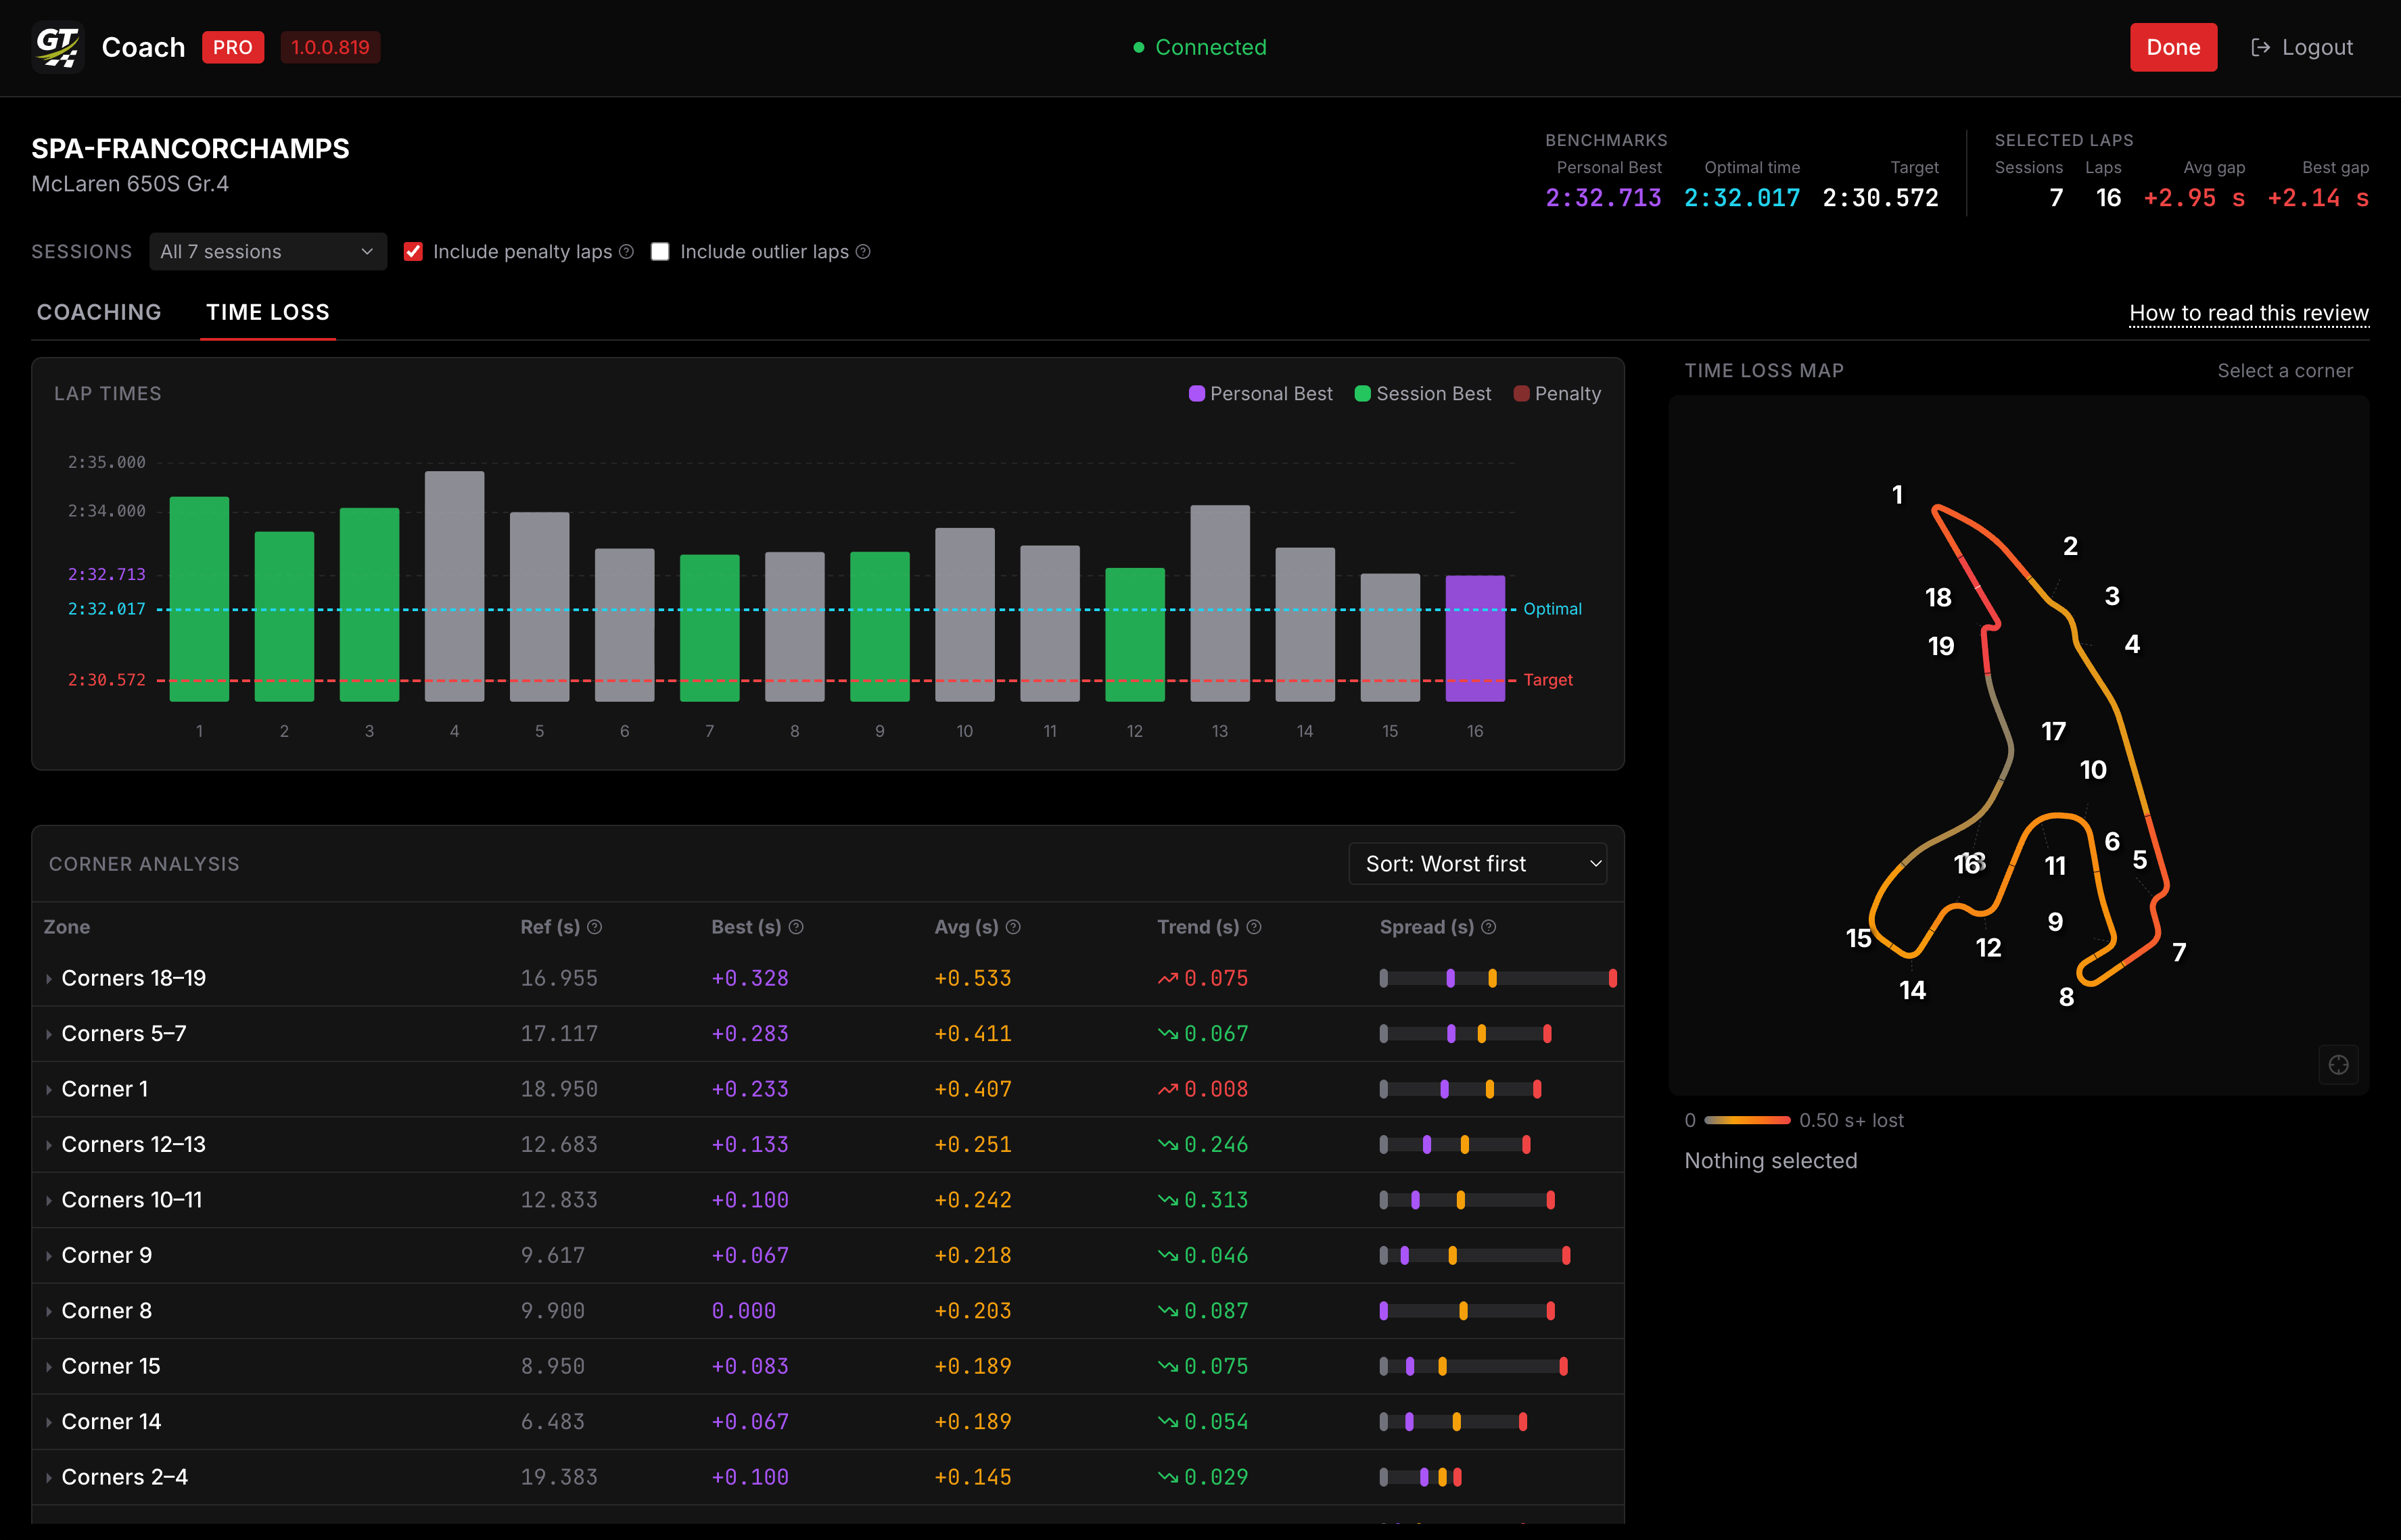Open the Sort: Worst first dropdown

click(x=1478, y=864)
